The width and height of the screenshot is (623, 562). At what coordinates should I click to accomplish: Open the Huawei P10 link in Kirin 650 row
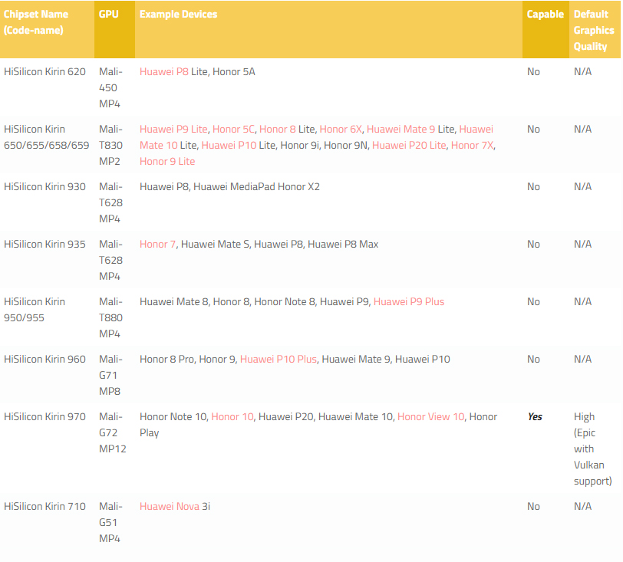point(229,146)
